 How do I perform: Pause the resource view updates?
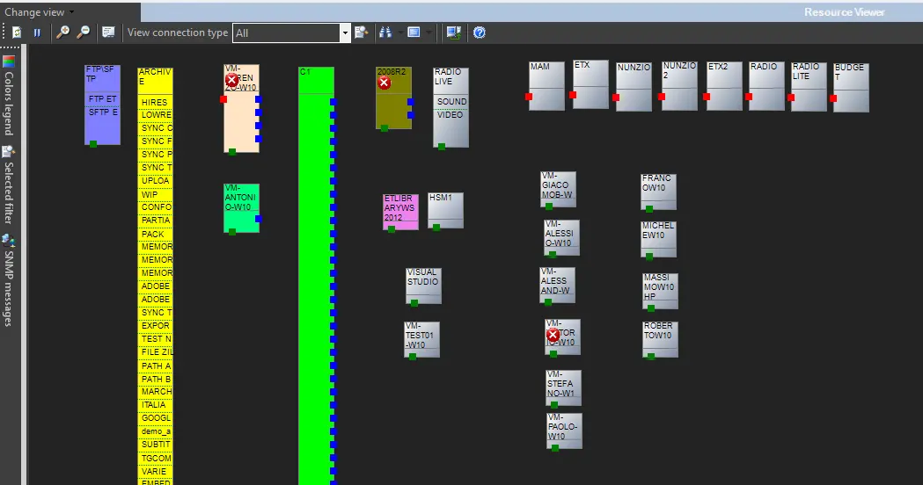click(37, 33)
